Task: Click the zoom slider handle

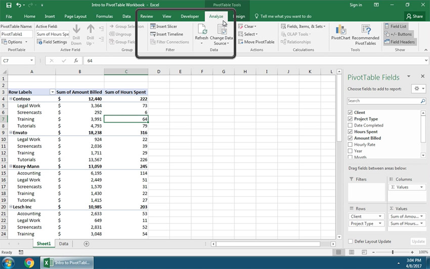Action: click(393, 252)
